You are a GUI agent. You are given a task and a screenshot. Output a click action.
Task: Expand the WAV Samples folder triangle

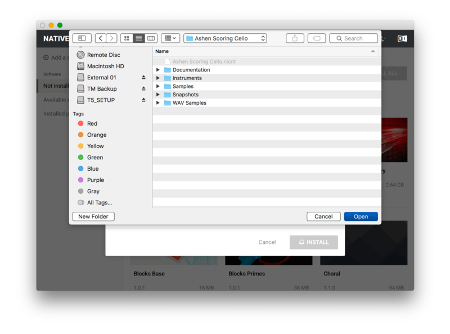point(158,103)
